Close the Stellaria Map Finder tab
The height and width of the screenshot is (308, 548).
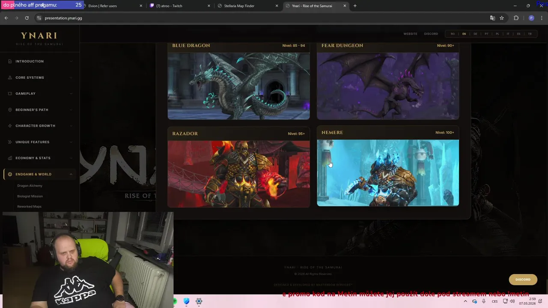tap(277, 6)
